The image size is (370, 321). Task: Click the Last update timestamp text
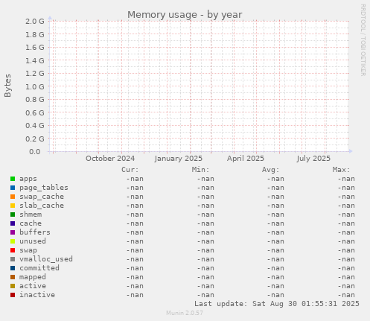[277, 304]
